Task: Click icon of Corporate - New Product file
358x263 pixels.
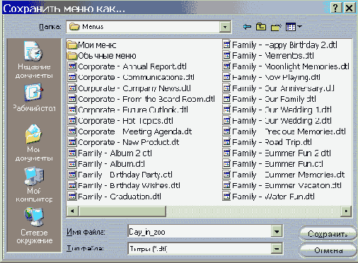Action: tap(72, 142)
